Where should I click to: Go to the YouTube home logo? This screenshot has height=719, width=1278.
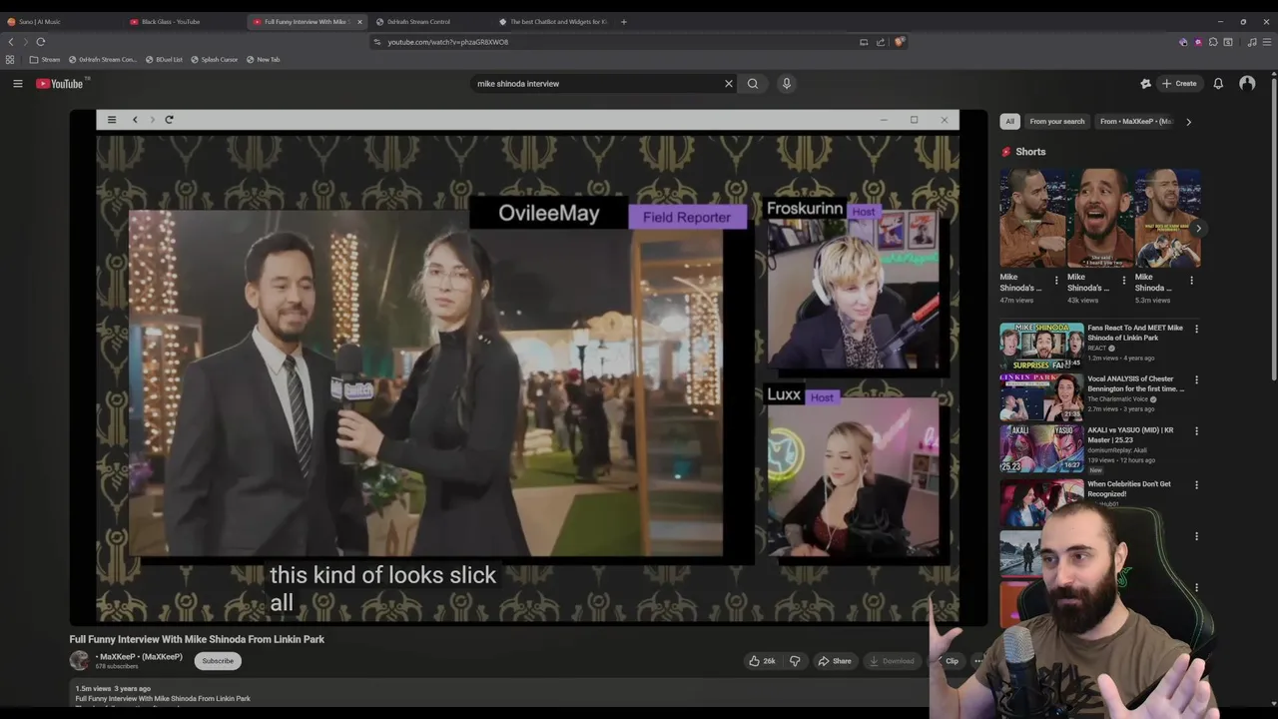point(61,84)
